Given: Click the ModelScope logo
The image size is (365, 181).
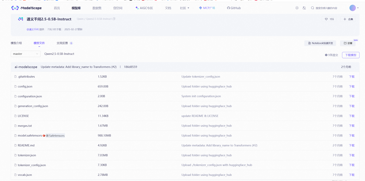Looking at the screenshot, I should click(26, 8).
